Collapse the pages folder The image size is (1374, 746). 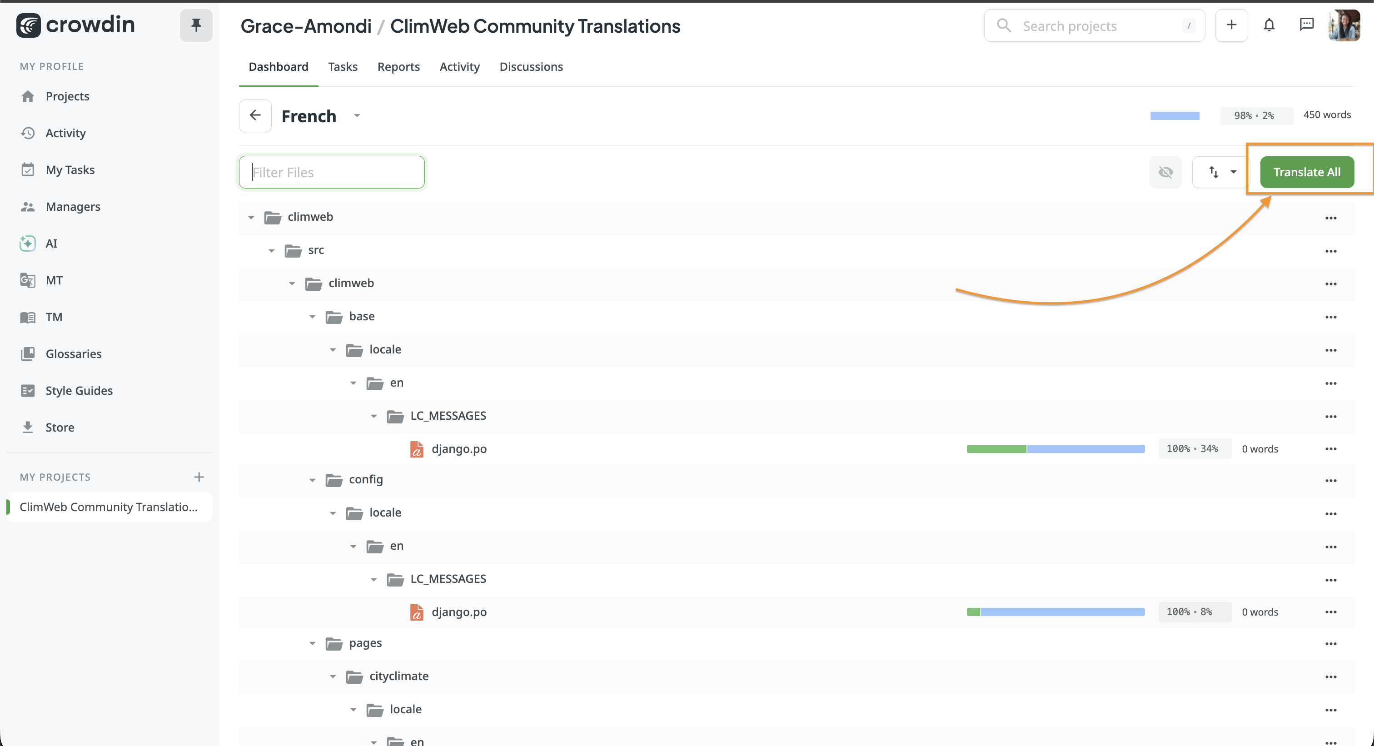coord(313,643)
